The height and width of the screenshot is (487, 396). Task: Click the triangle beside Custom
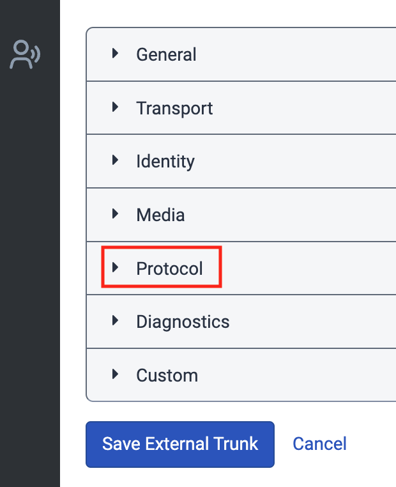click(x=116, y=375)
